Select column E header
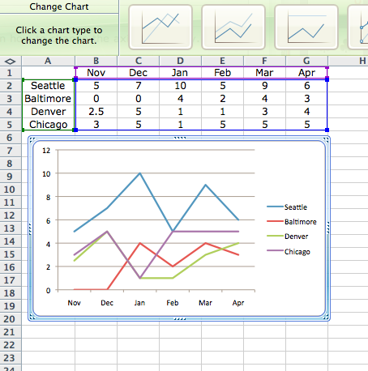The height and width of the screenshot is (371, 368). 222,61
